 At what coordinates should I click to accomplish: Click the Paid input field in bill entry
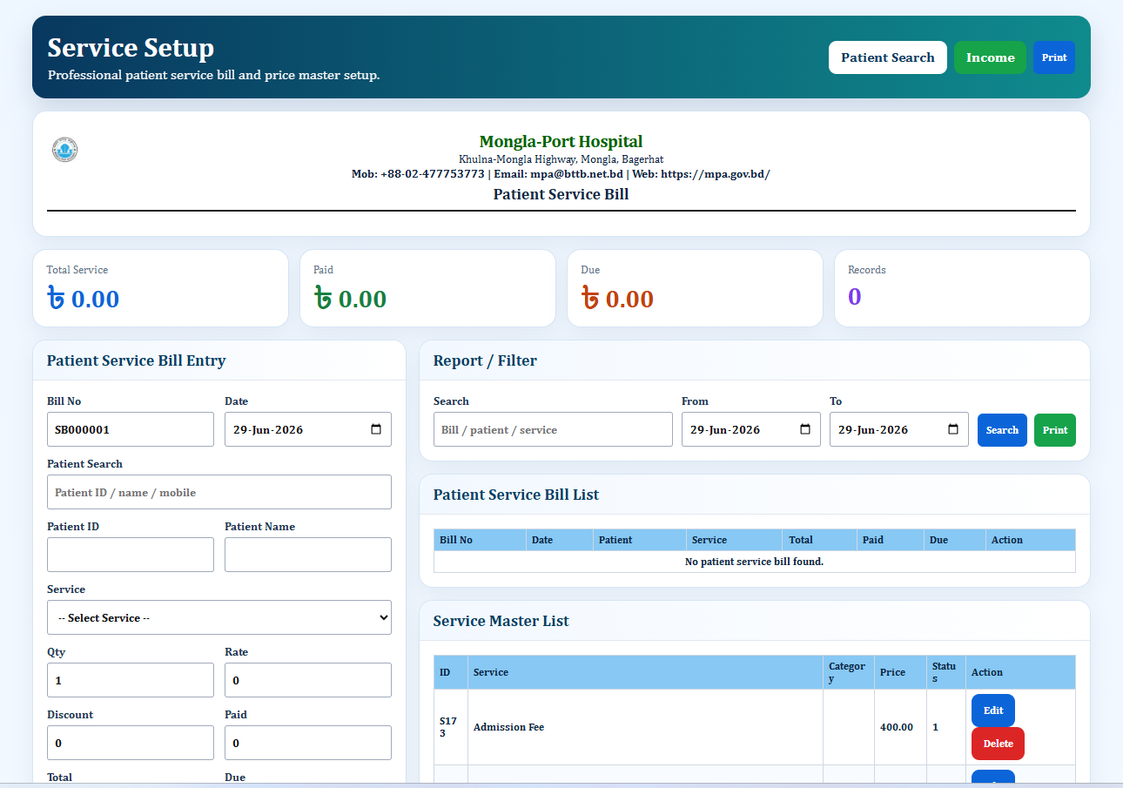[x=308, y=743]
